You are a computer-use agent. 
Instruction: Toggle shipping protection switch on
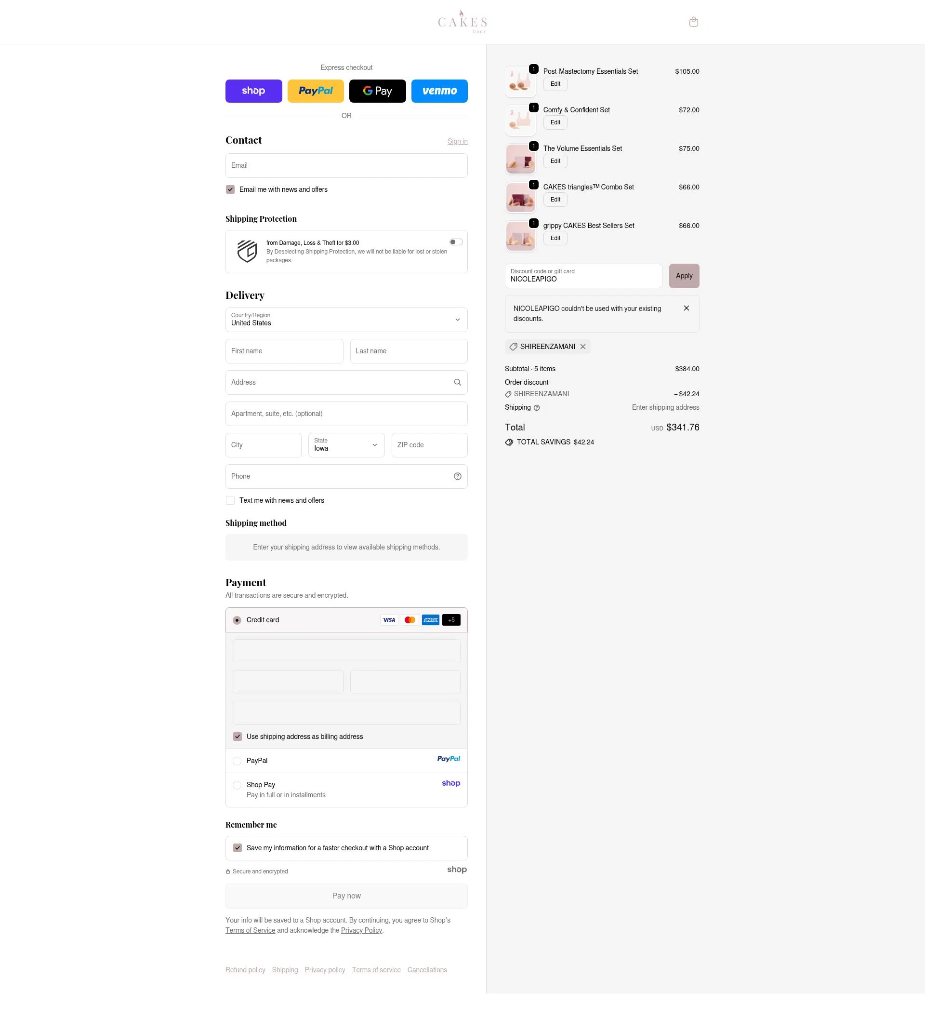coord(456,242)
